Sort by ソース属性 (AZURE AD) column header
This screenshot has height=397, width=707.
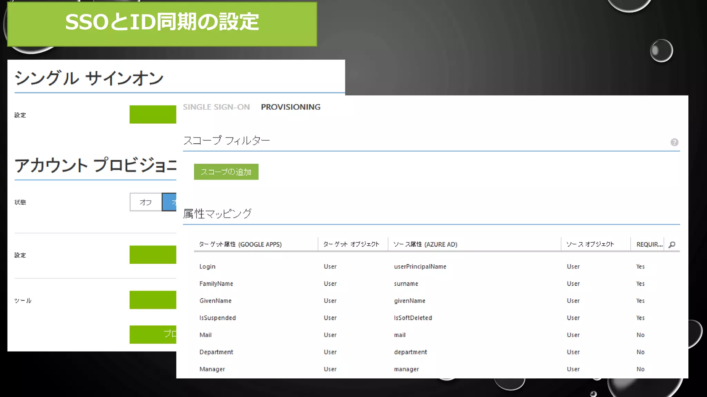point(425,244)
